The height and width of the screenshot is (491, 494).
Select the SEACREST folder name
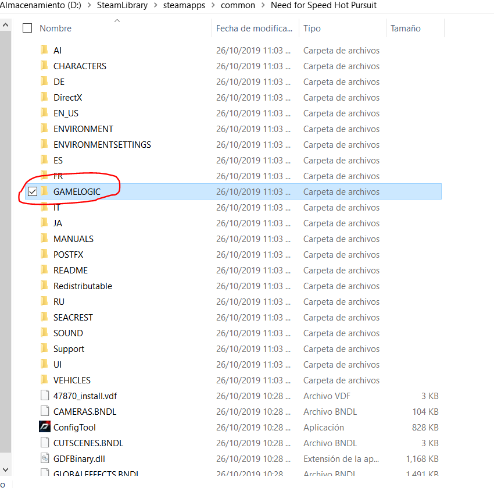click(73, 317)
